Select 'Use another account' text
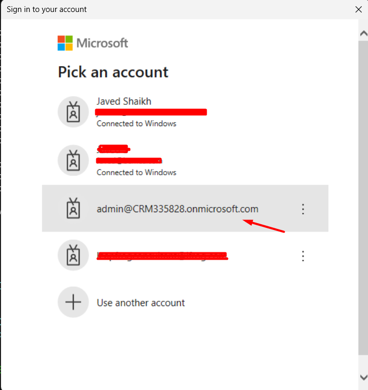 [141, 302]
